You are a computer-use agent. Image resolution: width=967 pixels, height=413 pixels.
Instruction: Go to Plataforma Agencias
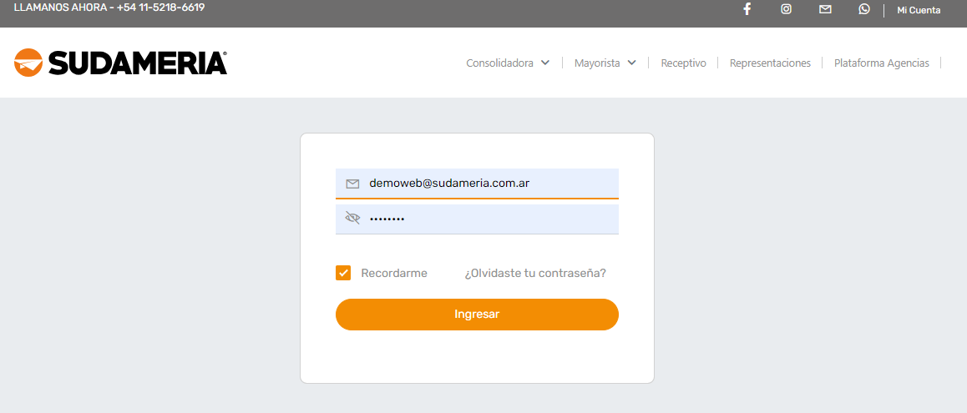881,63
